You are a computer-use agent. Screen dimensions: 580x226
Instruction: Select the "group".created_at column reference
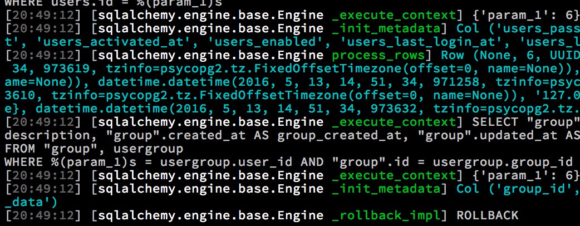pyautogui.click(x=176, y=135)
